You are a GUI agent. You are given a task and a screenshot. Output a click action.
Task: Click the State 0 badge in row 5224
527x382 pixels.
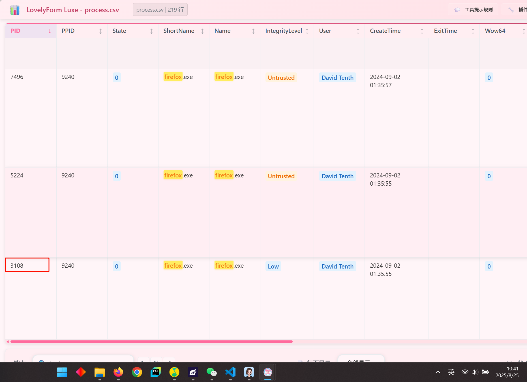(x=117, y=176)
